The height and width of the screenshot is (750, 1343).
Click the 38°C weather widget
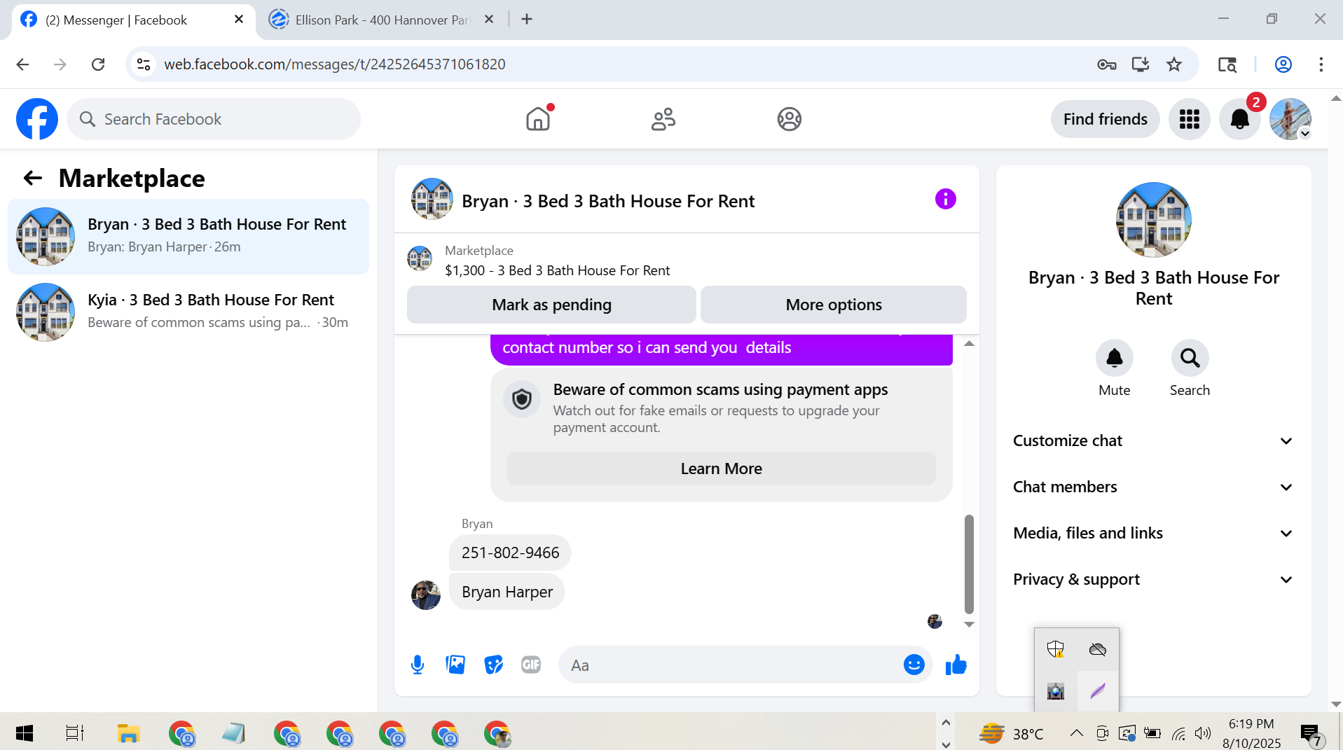click(x=1011, y=733)
